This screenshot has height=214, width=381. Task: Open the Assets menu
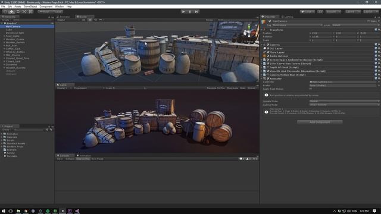[17, 7]
